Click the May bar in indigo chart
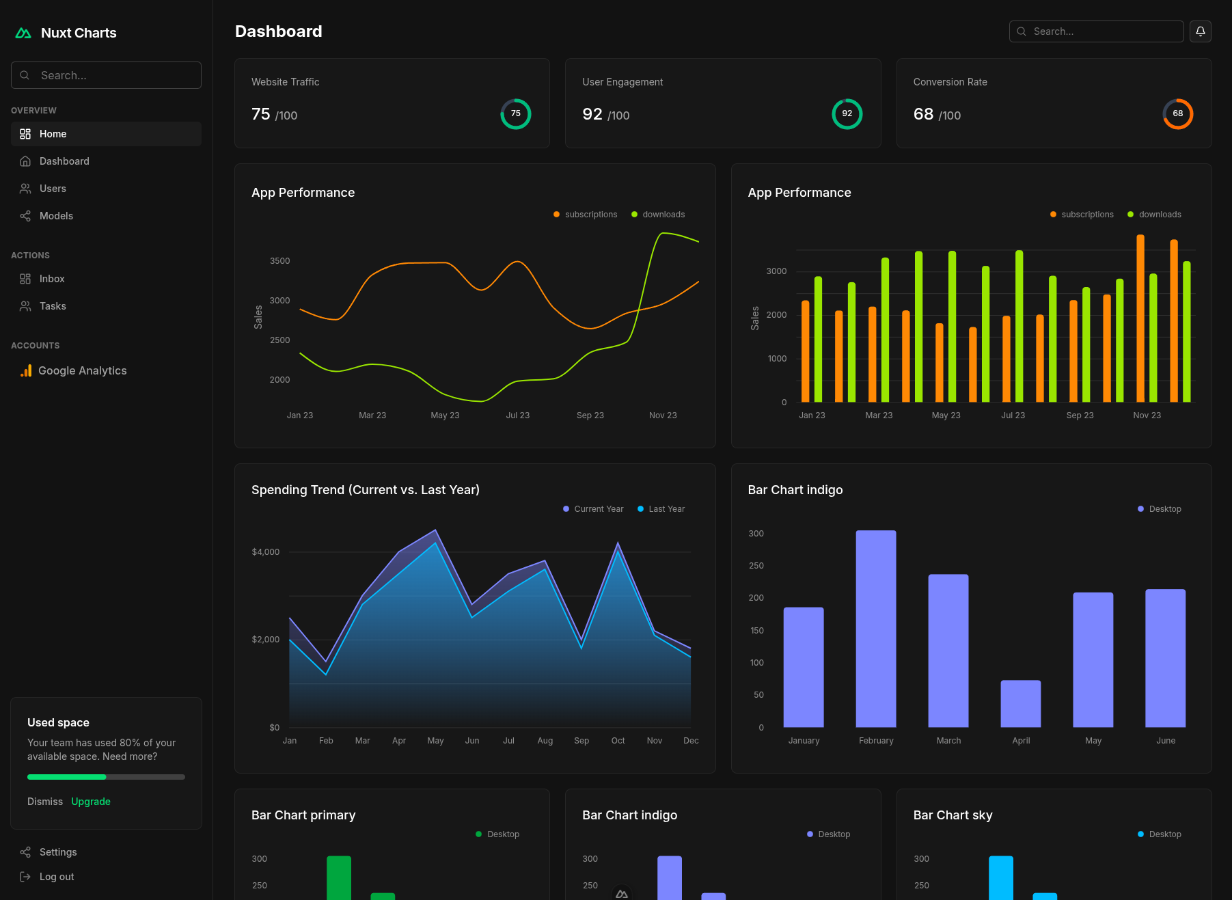Viewport: 1232px width, 900px height. click(1093, 660)
